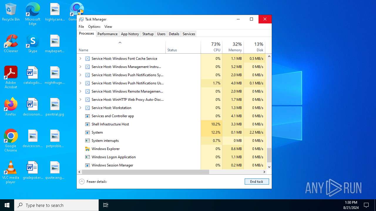This screenshot has height=211, width=376.
Task: Expand Service Host: Windows Push Notifications Us row
Action: pyautogui.click(x=80, y=83)
